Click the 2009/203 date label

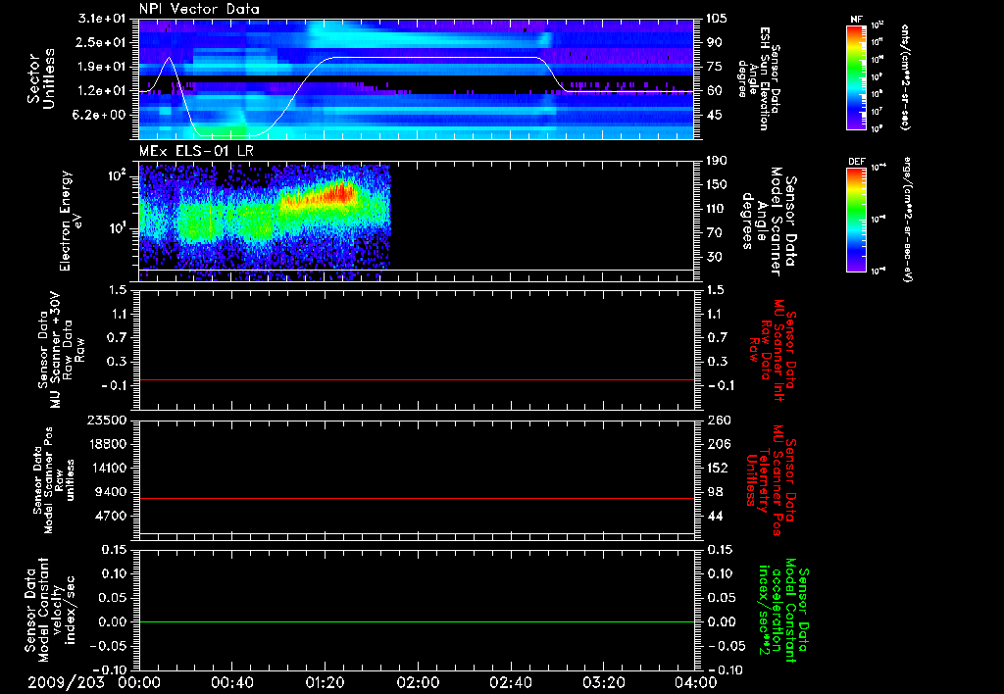coord(66,682)
